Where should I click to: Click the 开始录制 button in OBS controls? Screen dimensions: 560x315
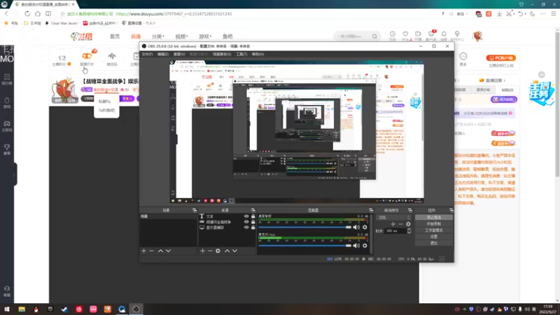click(x=434, y=224)
